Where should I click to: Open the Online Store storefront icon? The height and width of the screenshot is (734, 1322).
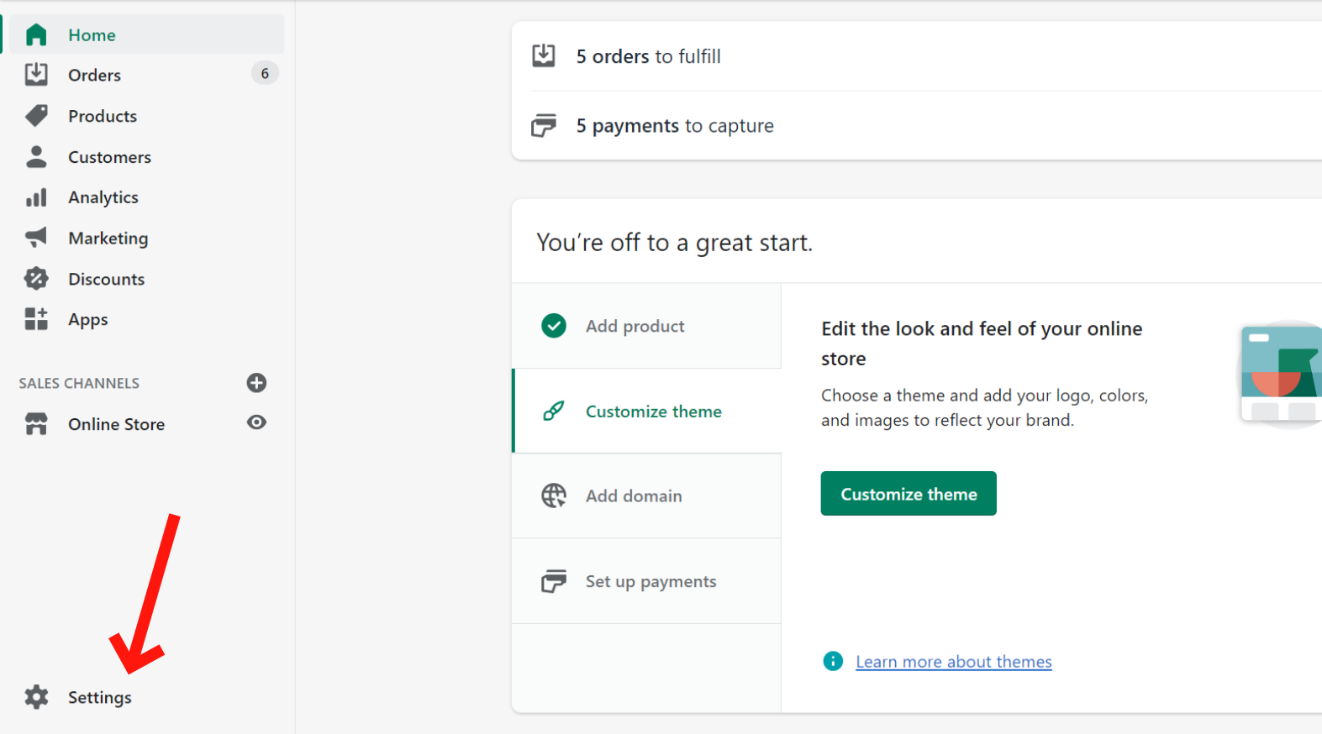[36, 423]
